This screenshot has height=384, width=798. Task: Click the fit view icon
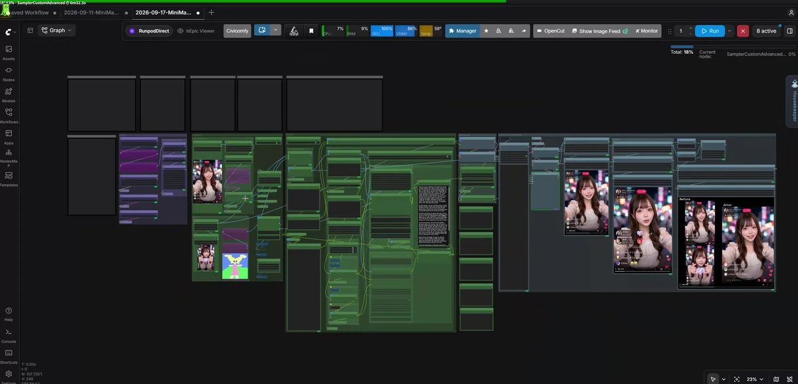pos(737,379)
